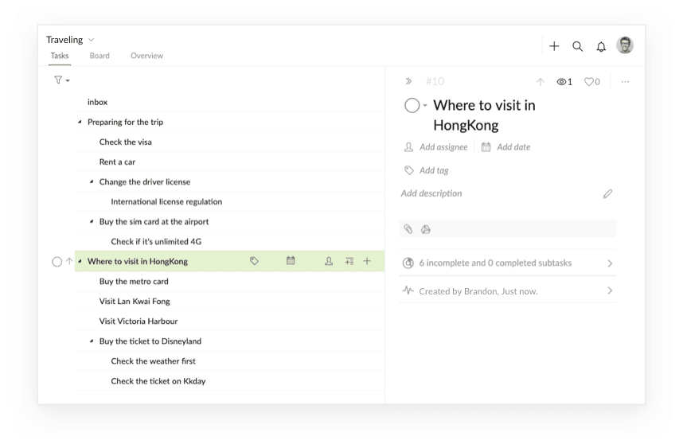Click up arrow beside HongKong row circle
This screenshot has width=683, height=448.
click(x=69, y=261)
